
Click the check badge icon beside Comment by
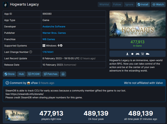(x=7, y=83)
